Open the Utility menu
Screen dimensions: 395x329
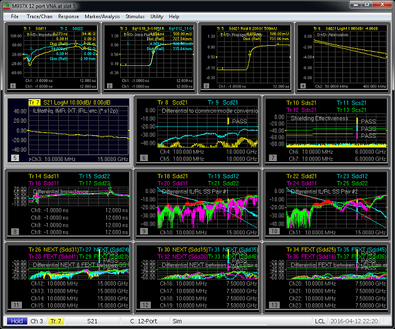tap(156, 16)
